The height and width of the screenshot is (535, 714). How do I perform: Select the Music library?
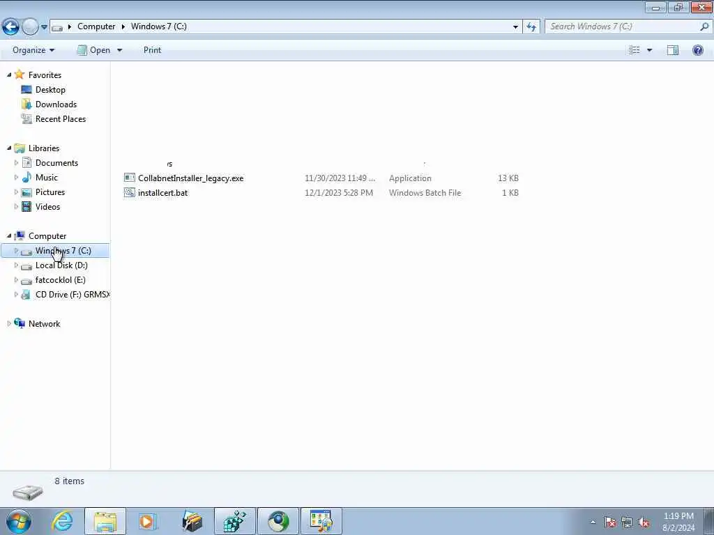pyautogui.click(x=47, y=178)
